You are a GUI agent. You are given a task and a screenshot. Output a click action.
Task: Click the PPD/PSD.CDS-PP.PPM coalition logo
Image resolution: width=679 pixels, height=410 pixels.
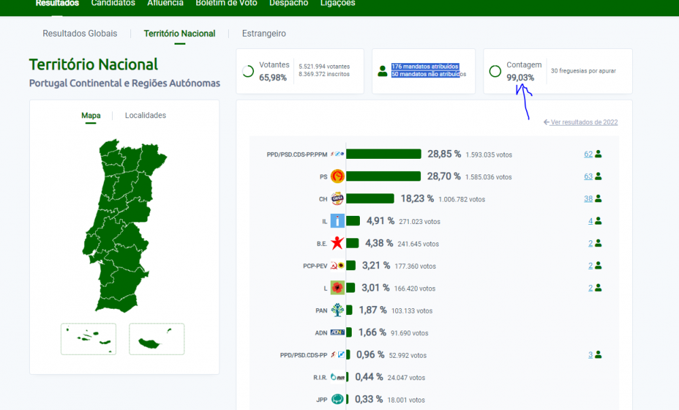click(337, 154)
